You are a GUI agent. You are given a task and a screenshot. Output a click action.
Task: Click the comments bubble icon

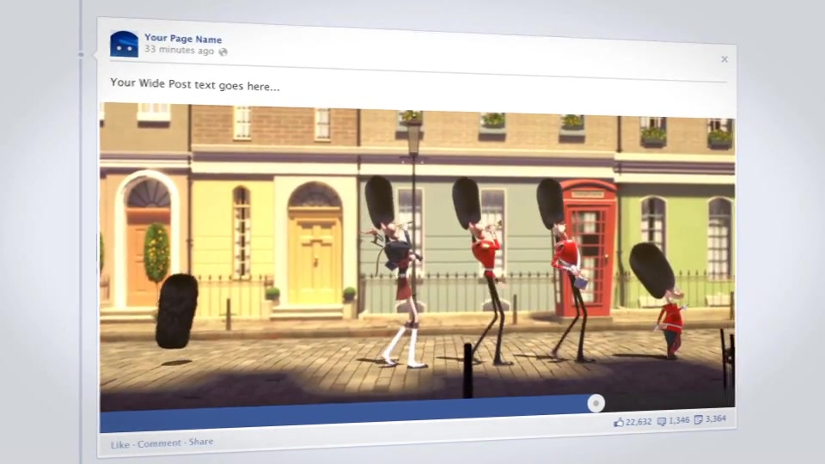(x=662, y=421)
